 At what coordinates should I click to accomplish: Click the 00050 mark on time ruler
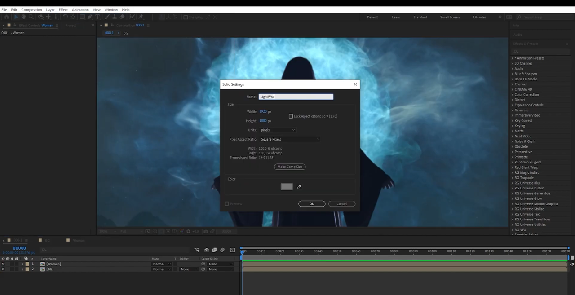(x=337, y=251)
